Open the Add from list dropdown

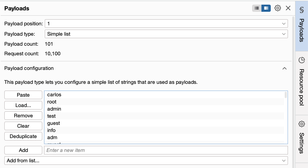146,161
